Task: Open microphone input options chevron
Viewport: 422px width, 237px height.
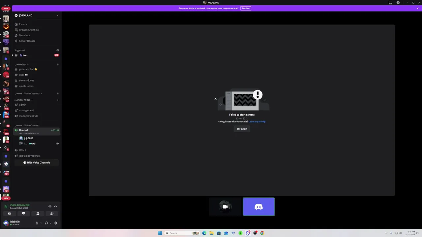Action: (x=41, y=223)
